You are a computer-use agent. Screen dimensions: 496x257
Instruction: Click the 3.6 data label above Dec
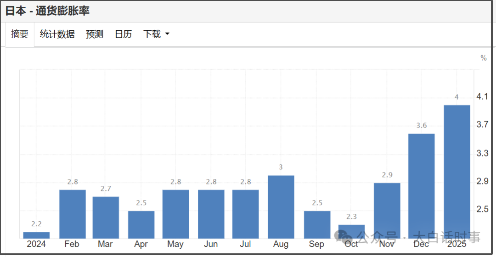click(421, 125)
